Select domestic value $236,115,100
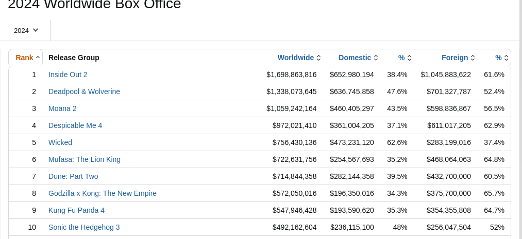 tap(352, 227)
